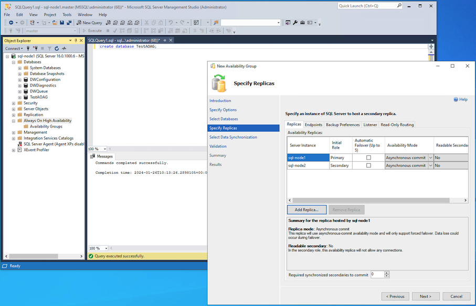Open Availability Mode dropdown for sql-node2

[x=430, y=165]
